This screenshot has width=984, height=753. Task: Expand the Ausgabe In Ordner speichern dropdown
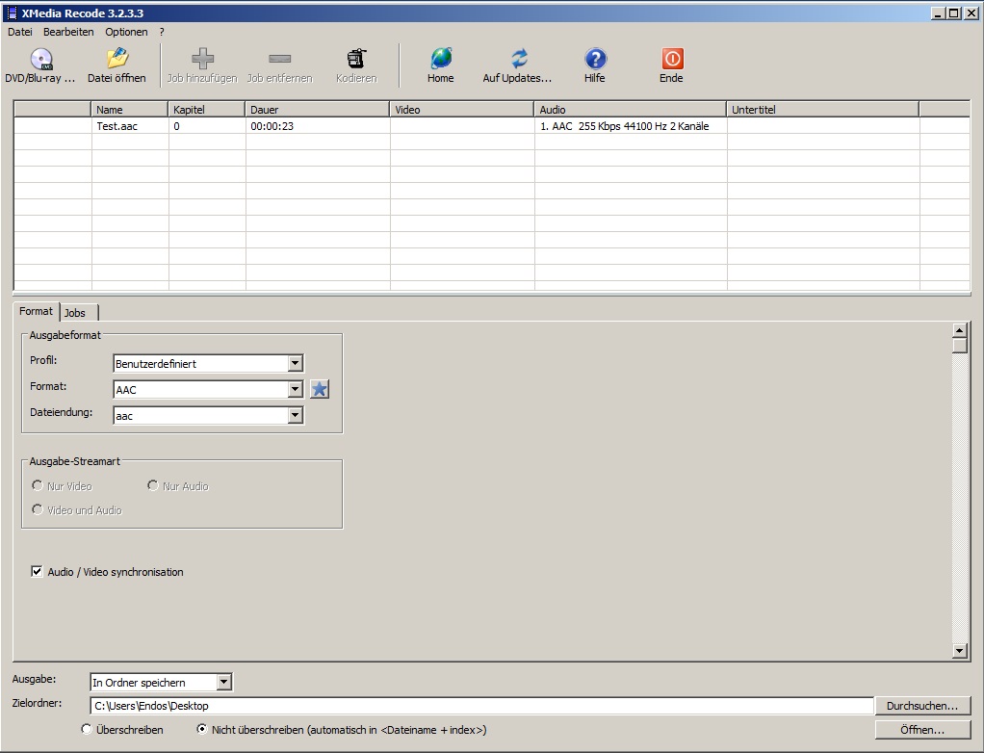(x=224, y=682)
